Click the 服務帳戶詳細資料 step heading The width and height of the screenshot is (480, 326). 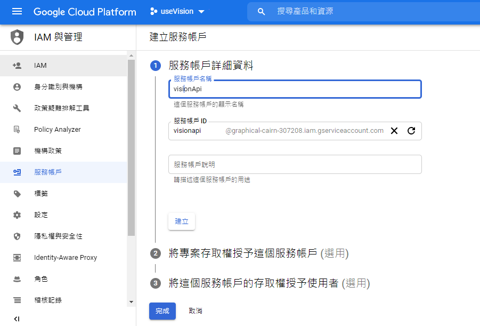pyautogui.click(x=211, y=65)
